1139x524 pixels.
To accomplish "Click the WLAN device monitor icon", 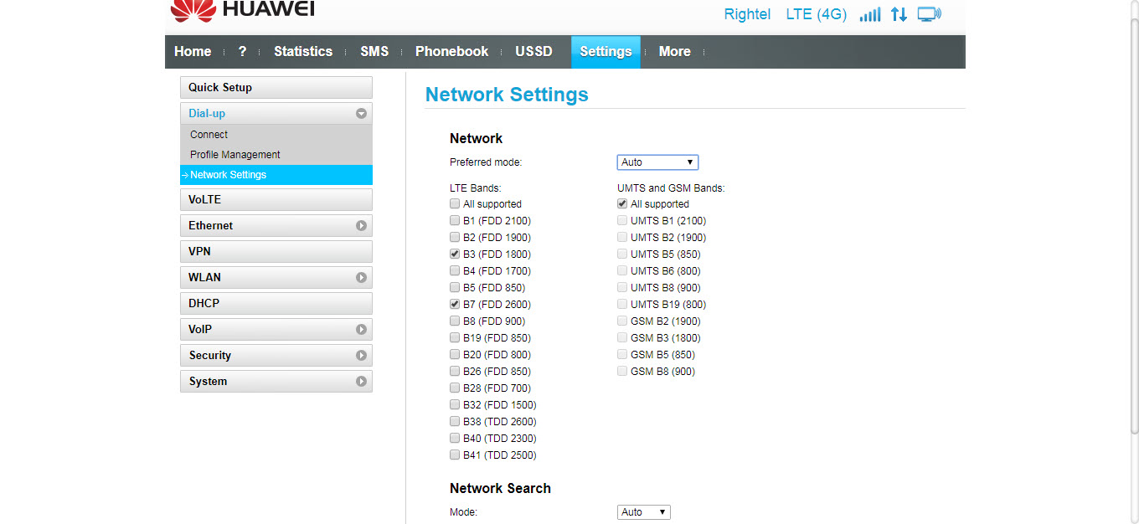I will (x=929, y=14).
